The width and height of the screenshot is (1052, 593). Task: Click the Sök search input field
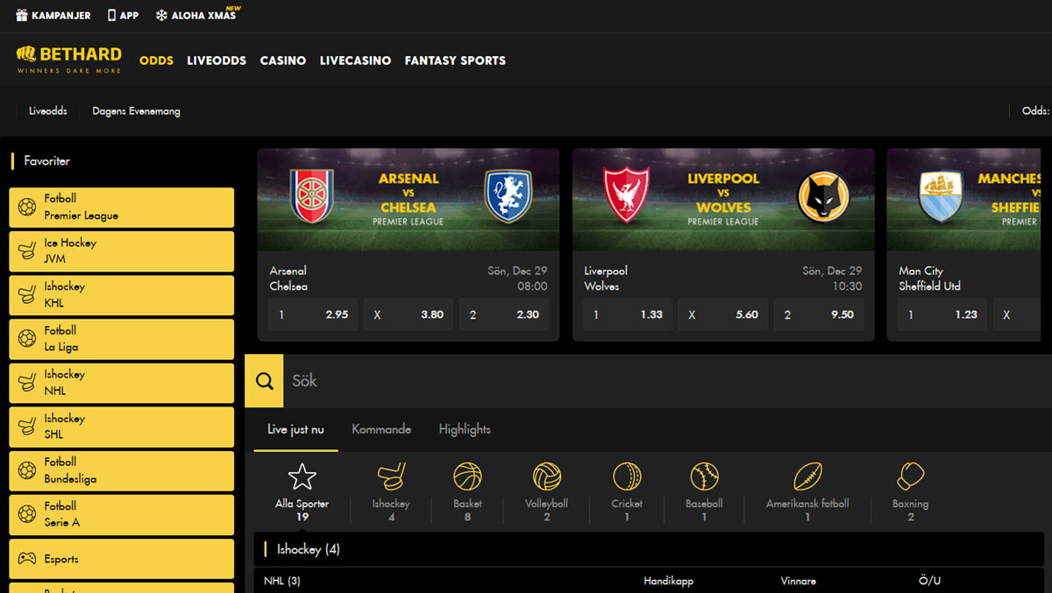666,381
